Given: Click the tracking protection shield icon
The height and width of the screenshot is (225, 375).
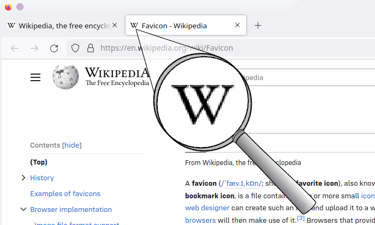Looking at the screenshot, I should [x=76, y=48].
